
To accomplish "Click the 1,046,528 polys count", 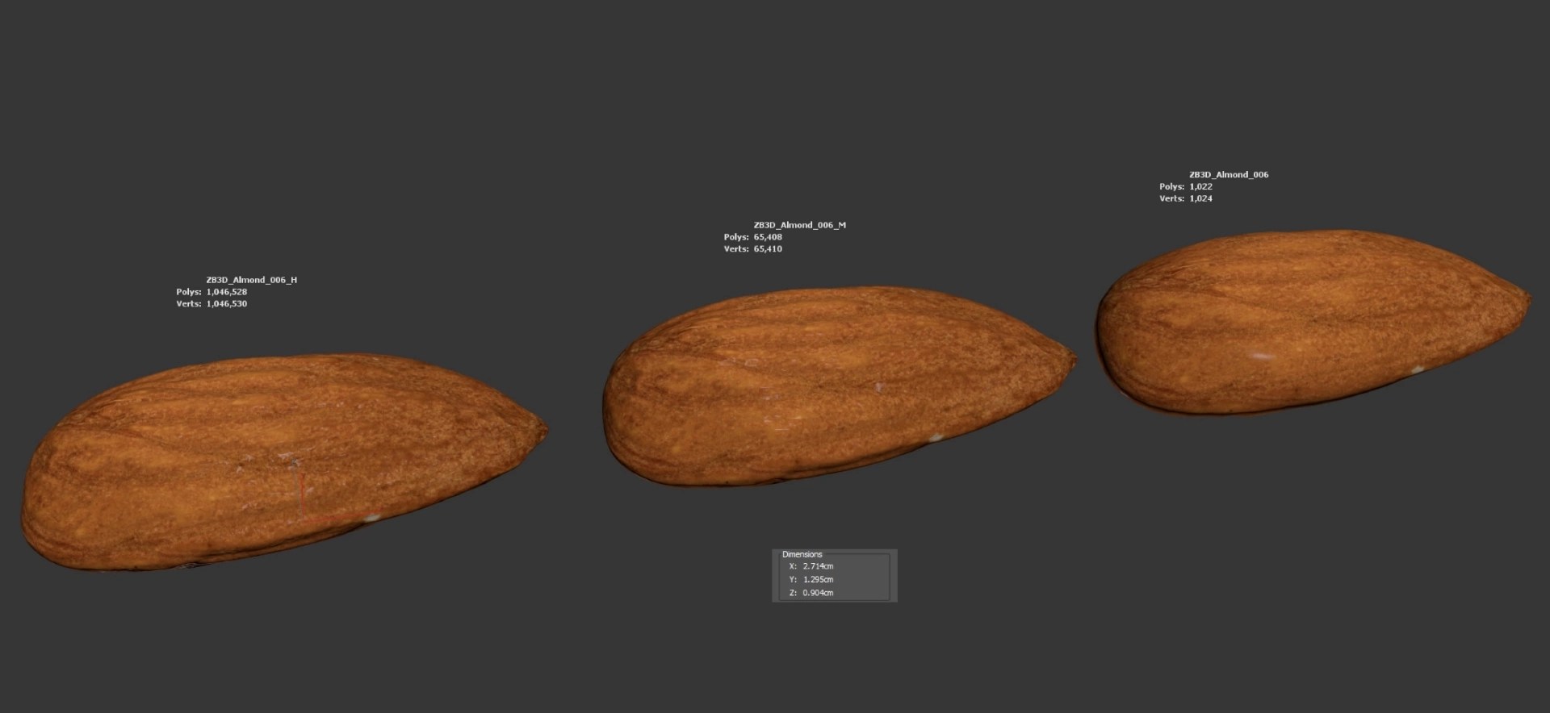I will (227, 292).
